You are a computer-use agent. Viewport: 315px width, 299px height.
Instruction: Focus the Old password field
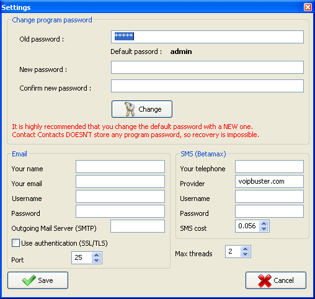(x=207, y=37)
